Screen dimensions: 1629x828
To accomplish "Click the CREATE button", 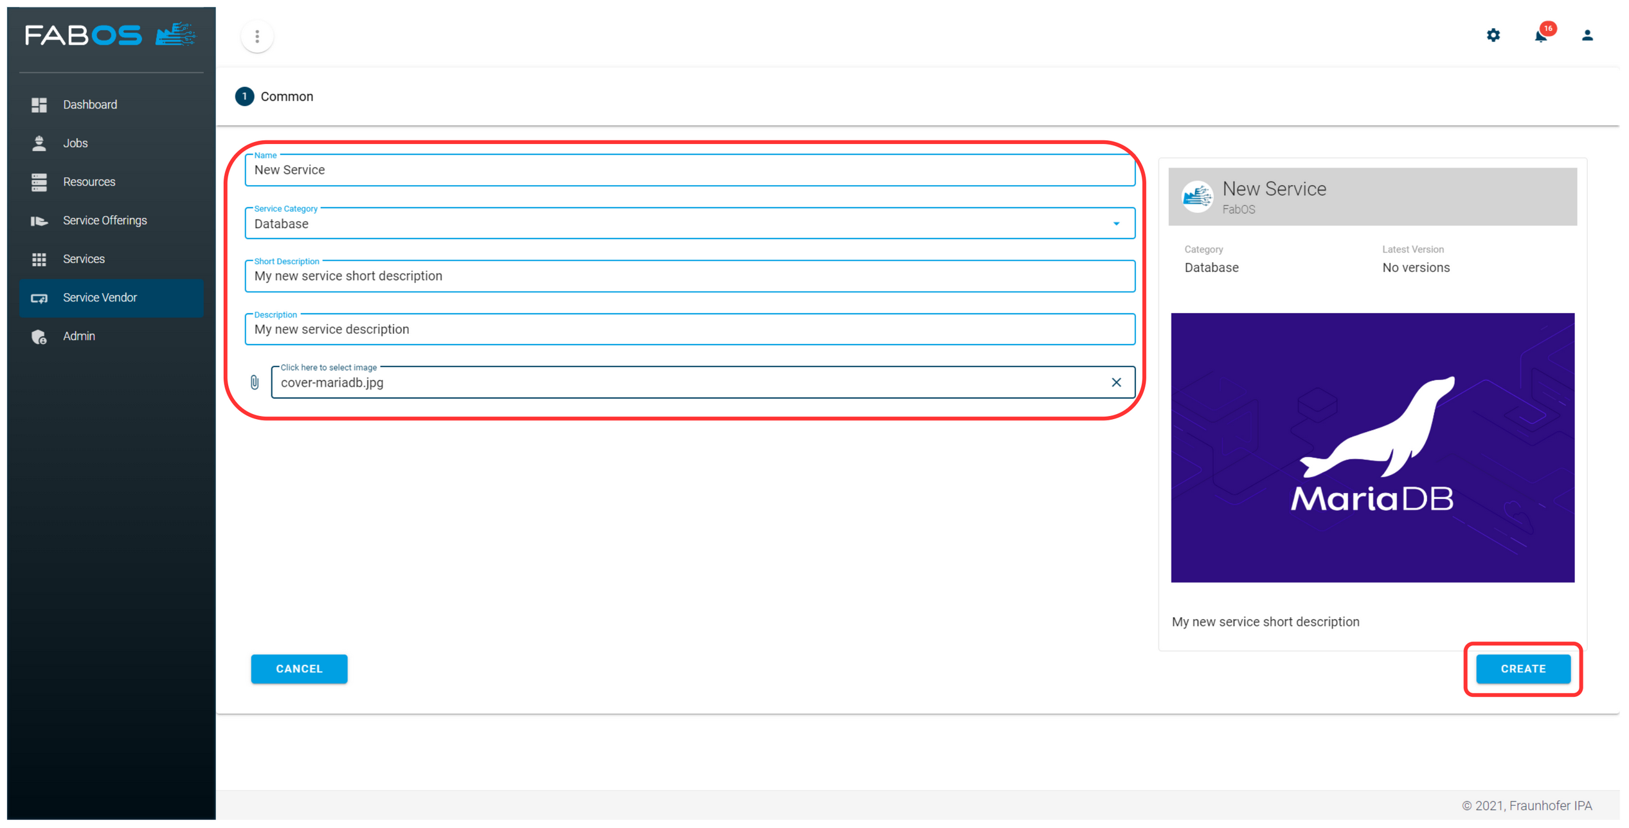I will pos(1522,669).
